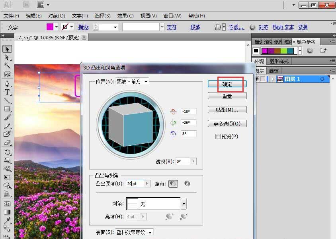Click the 凸出厚度 value field
This screenshot has width=336, height=239.
tap(134, 183)
